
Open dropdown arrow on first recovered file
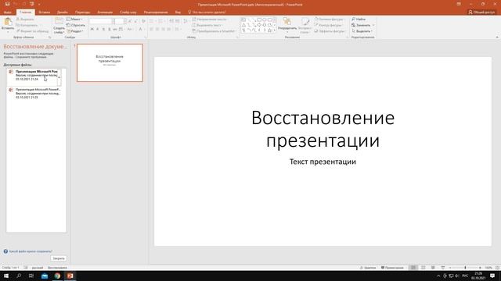(59, 77)
